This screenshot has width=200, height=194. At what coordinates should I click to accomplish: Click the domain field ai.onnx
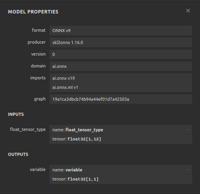coord(121,66)
